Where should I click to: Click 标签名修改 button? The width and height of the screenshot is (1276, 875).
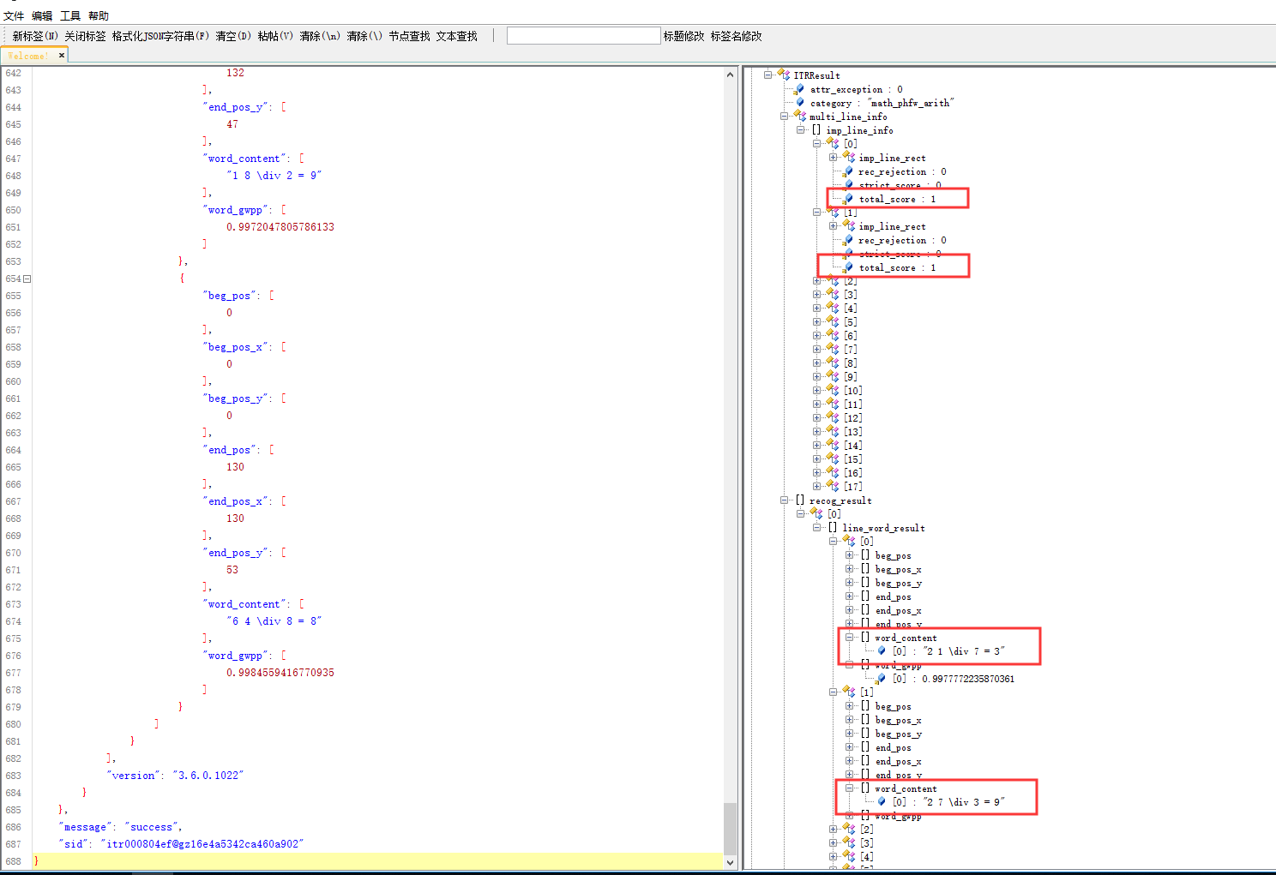click(736, 36)
